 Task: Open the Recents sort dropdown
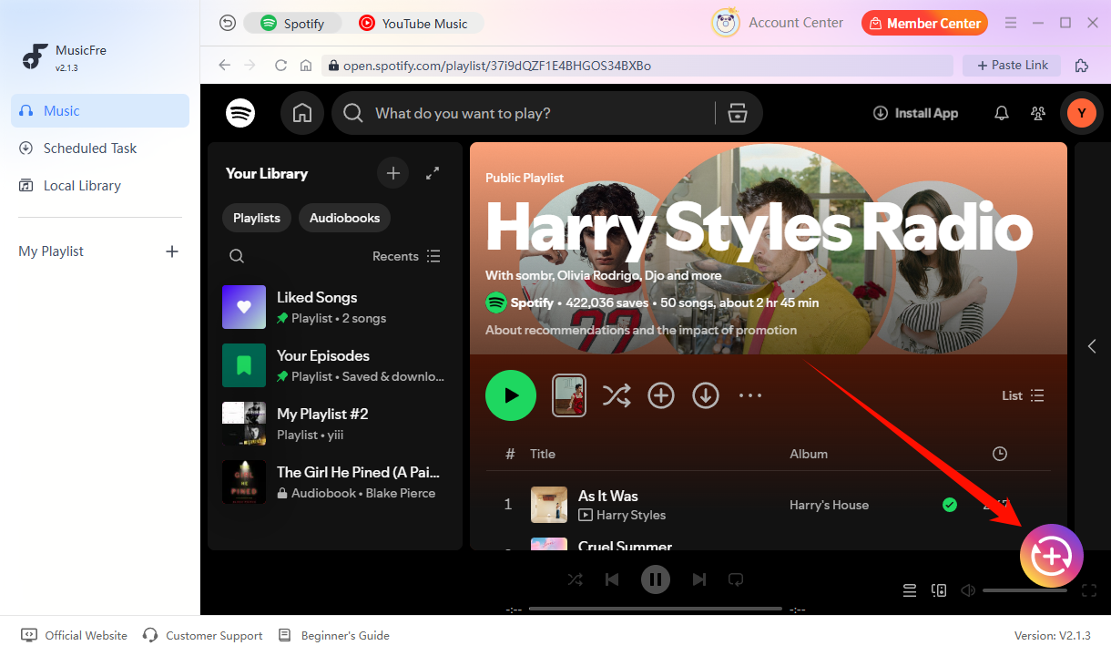pos(406,256)
